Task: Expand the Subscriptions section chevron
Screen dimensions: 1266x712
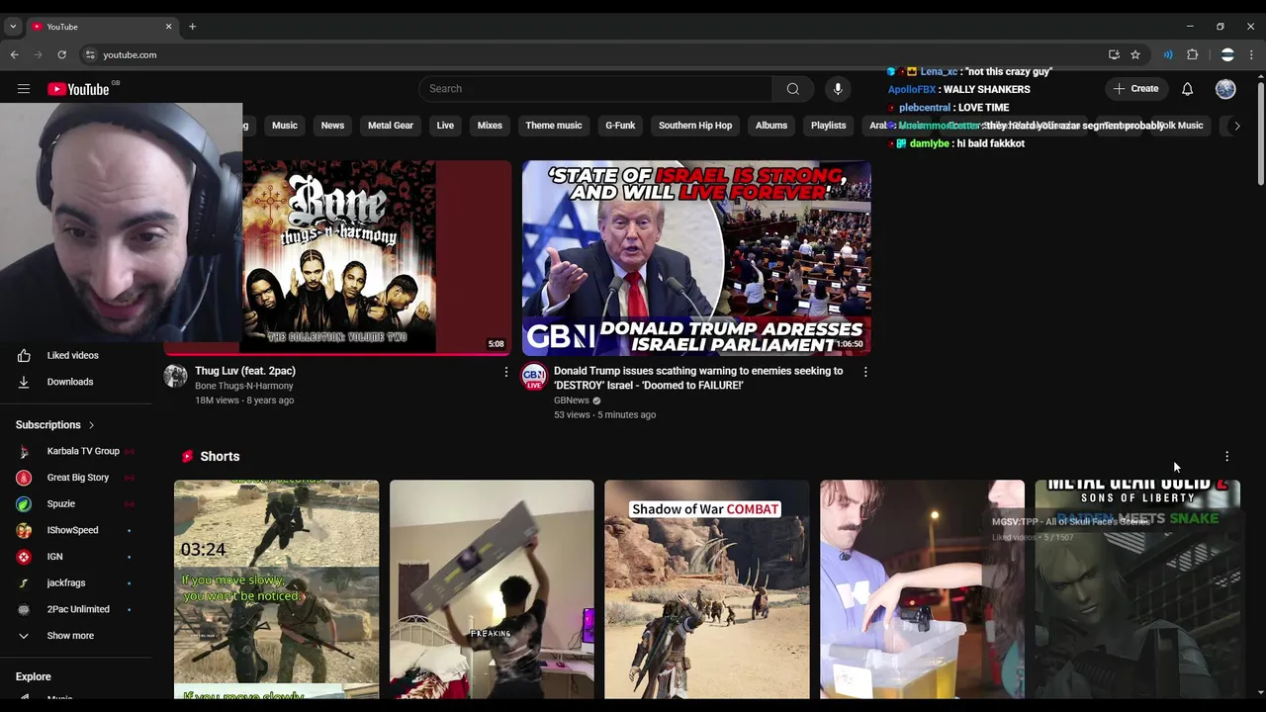Action: [91, 425]
